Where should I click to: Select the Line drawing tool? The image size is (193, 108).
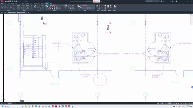2,6
